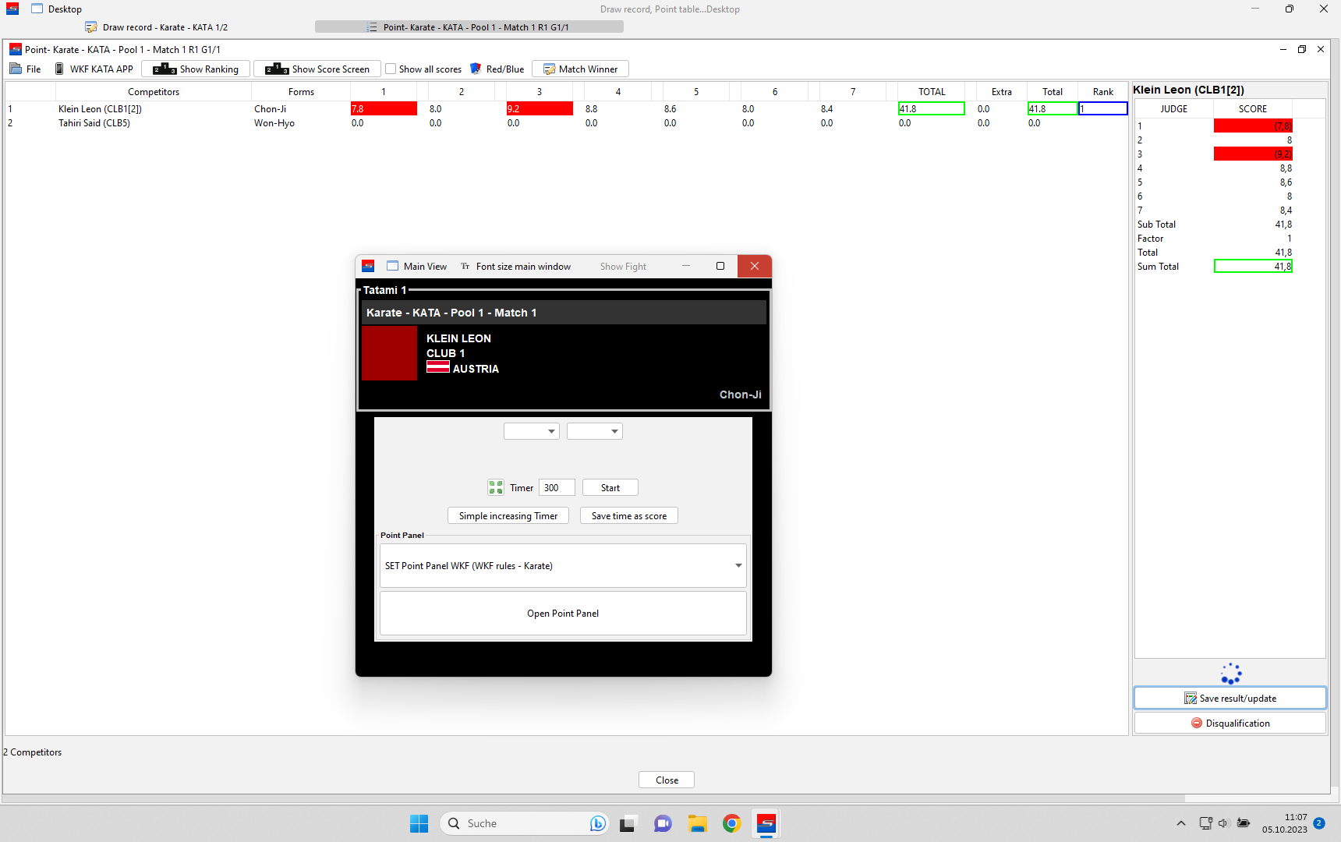Click judge 3 red score in right panel
The width and height of the screenshot is (1341, 842).
1253,154
